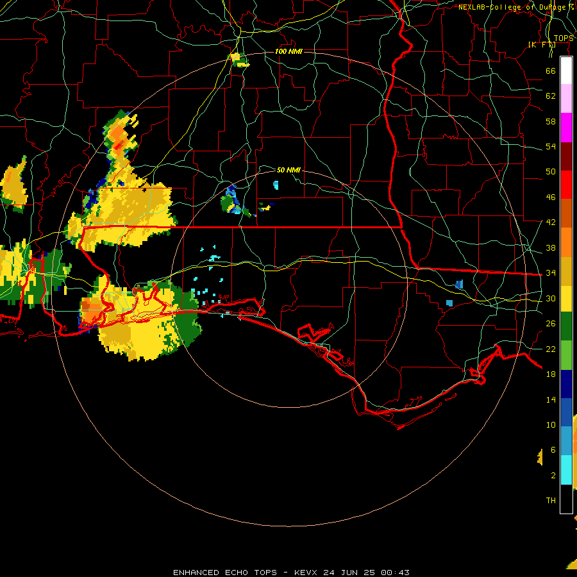Select the 38 value on the scale
The width and height of the screenshot is (577, 577).
coord(551,247)
